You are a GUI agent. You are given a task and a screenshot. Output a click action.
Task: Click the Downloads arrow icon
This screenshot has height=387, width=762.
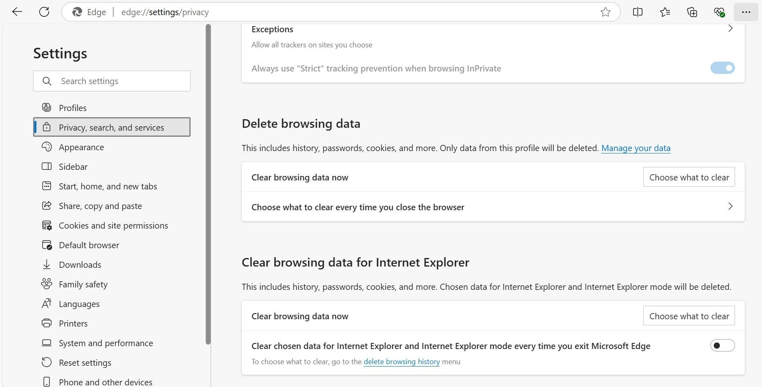[x=47, y=264]
